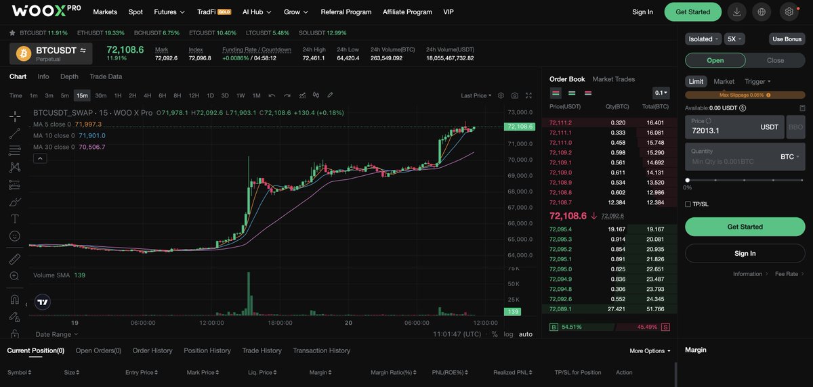Redo chart action arrow

287,95
